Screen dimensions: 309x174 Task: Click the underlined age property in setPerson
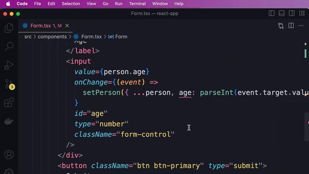pyautogui.click(x=185, y=92)
